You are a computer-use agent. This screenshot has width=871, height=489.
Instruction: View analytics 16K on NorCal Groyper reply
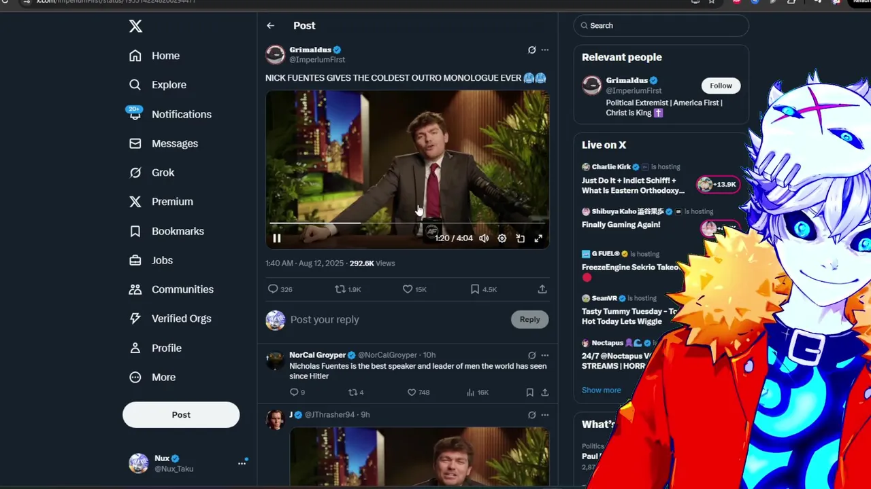479,392
